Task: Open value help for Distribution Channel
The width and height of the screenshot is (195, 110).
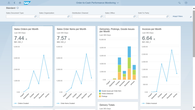Action: click(x=101, y=17)
